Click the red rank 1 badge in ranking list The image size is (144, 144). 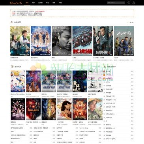click(104, 71)
